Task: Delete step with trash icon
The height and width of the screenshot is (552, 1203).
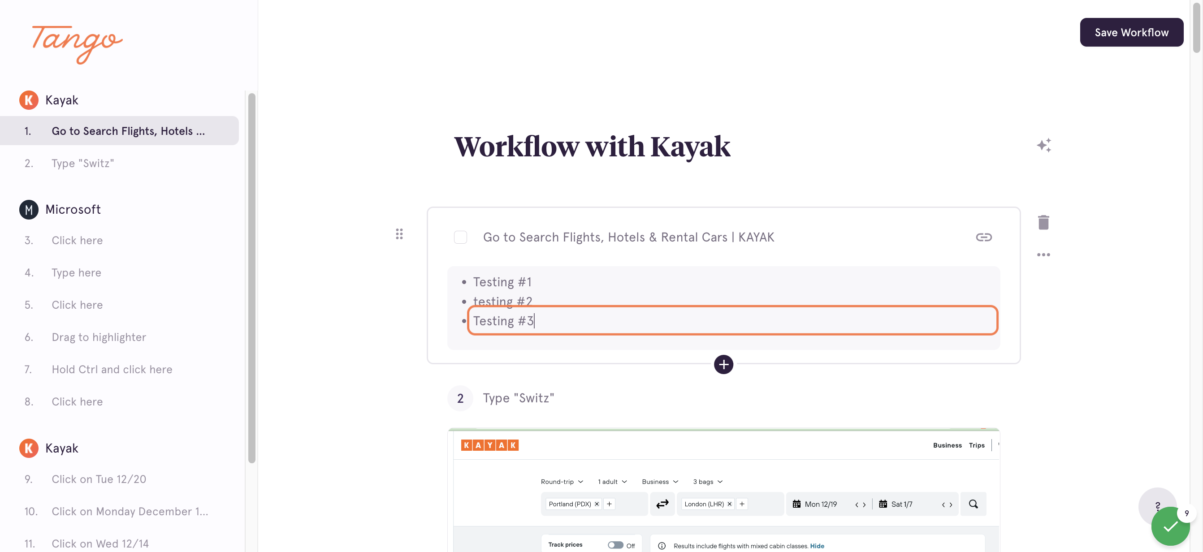Action: 1043,222
